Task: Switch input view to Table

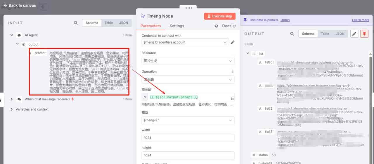Action: coord(109,23)
